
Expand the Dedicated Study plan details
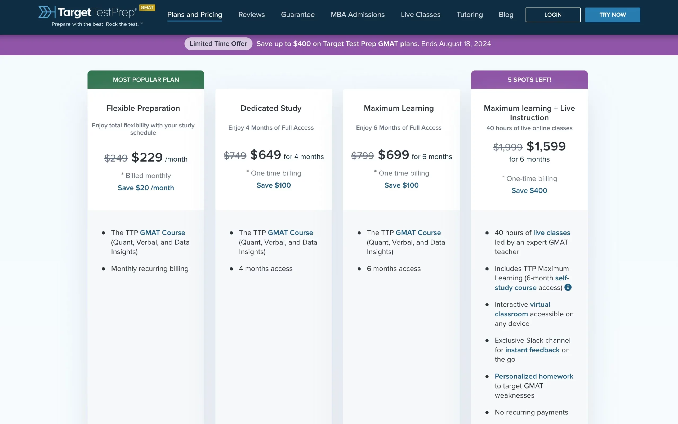(271, 108)
